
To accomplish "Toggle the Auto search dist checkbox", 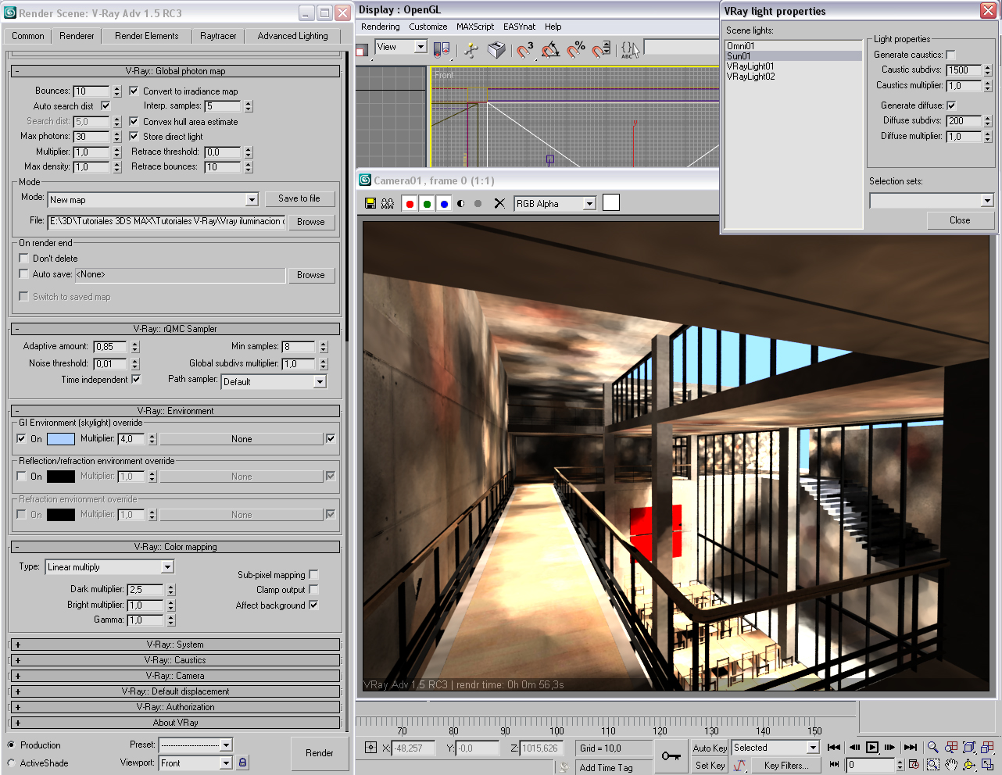I will (x=106, y=105).
